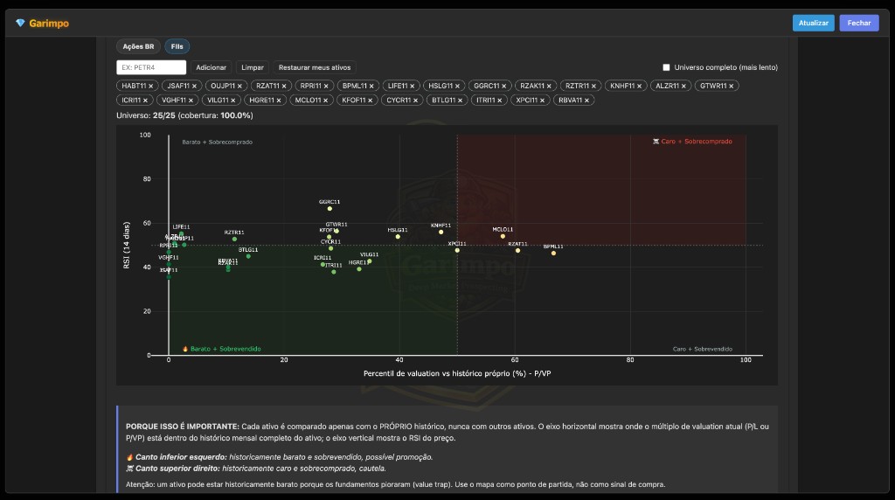Click the 'Barato + Sobrecomprado' quadrant label
Screen dimensions: 895x500
(217, 142)
